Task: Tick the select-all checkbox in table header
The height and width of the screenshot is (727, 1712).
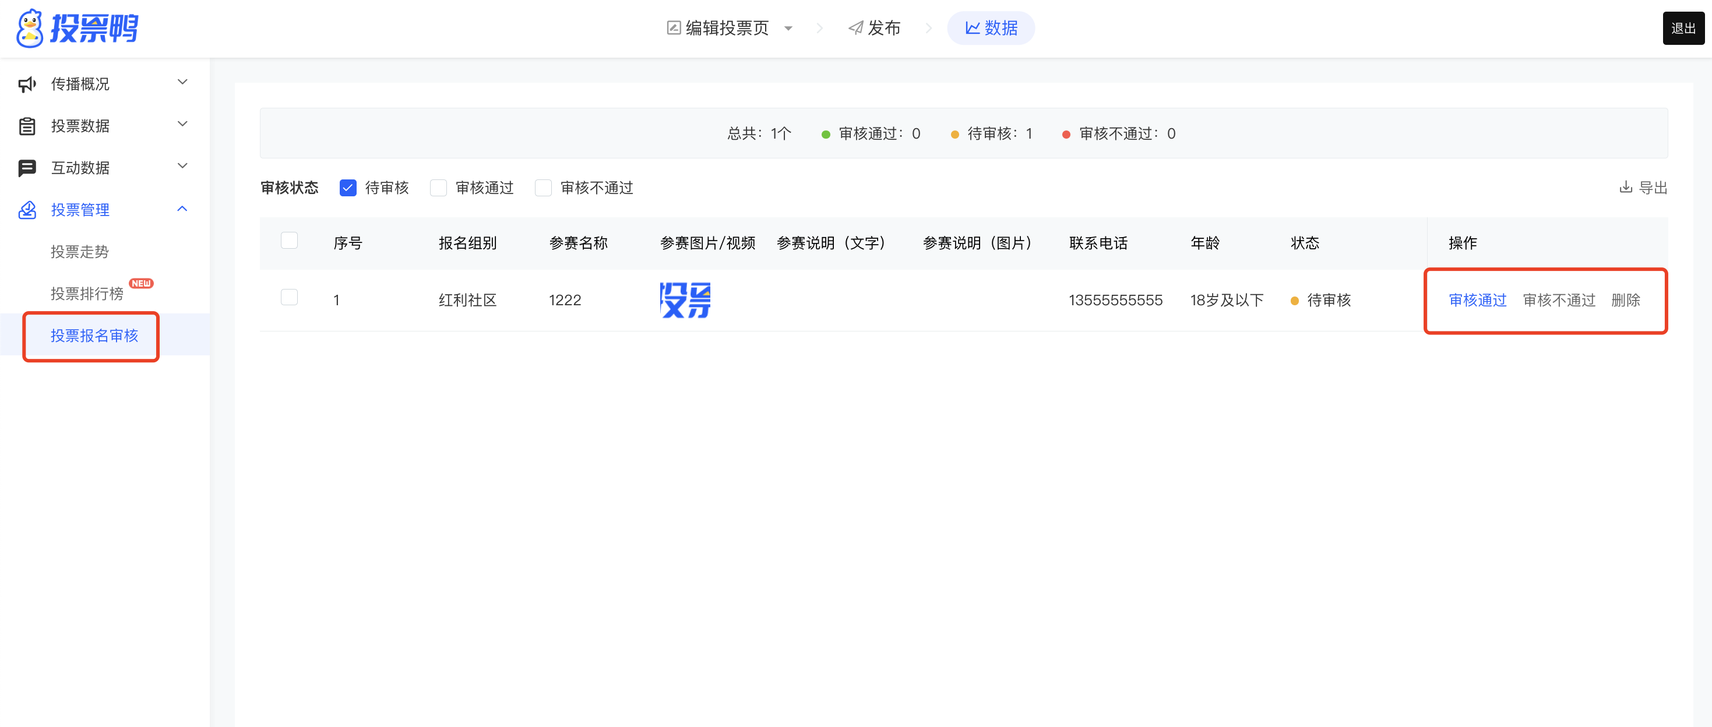Action: pos(289,241)
